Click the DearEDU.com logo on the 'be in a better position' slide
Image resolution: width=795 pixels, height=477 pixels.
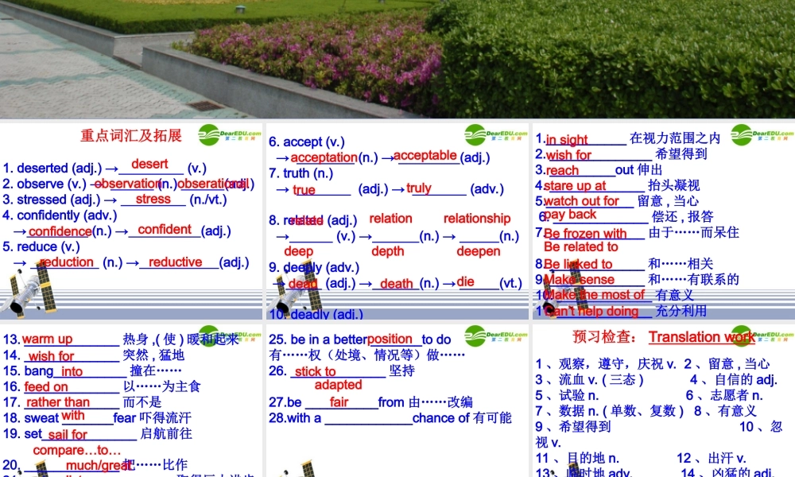[x=496, y=336]
